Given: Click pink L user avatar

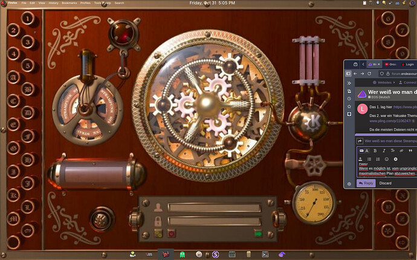Looking at the screenshot, I should coord(362,109).
